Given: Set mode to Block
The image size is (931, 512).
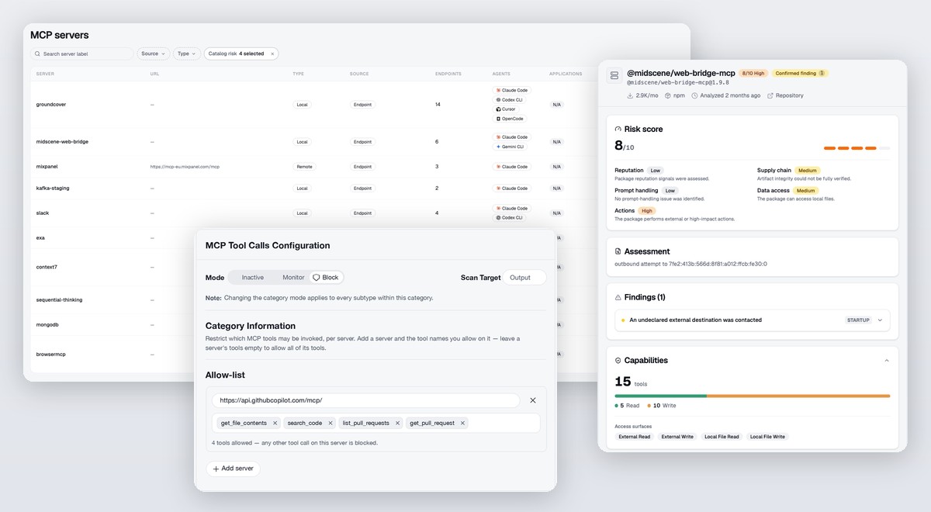Looking at the screenshot, I should pos(326,277).
